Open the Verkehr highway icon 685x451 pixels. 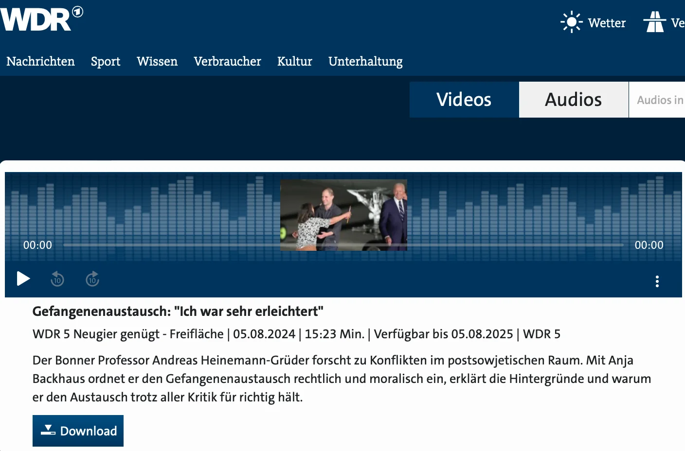coord(656,21)
